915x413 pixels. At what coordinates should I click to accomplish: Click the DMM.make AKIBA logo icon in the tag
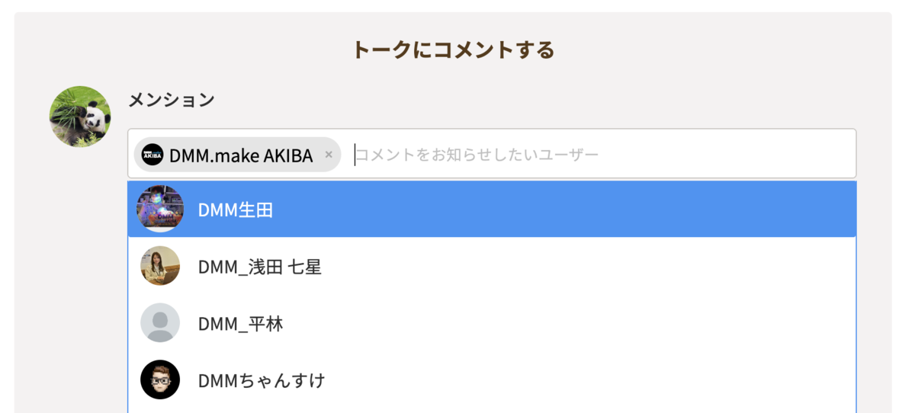click(x=152, y=155)
